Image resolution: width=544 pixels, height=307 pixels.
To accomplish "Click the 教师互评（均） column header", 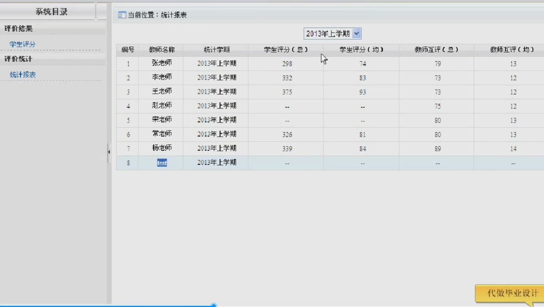I will click(512, 50).
